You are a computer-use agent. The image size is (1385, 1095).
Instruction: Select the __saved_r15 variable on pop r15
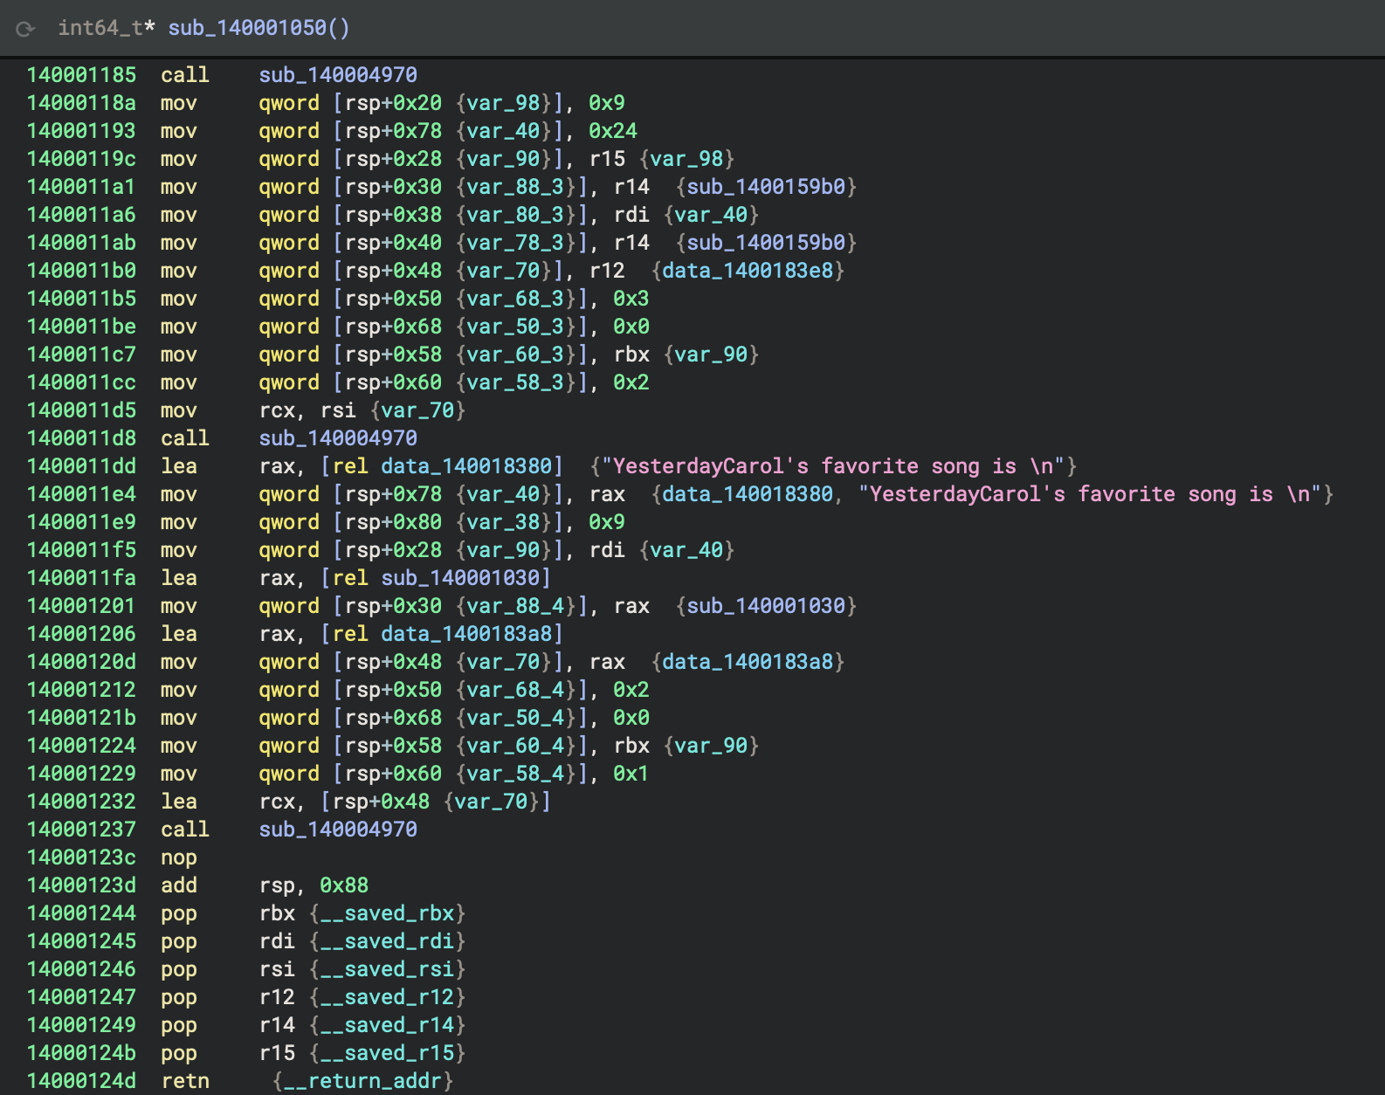pos(387,1053)
